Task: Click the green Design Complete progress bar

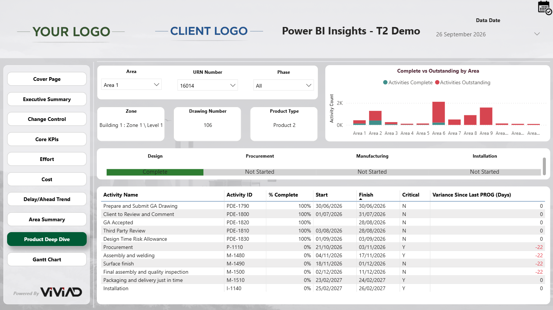Action: coord(155,172)
